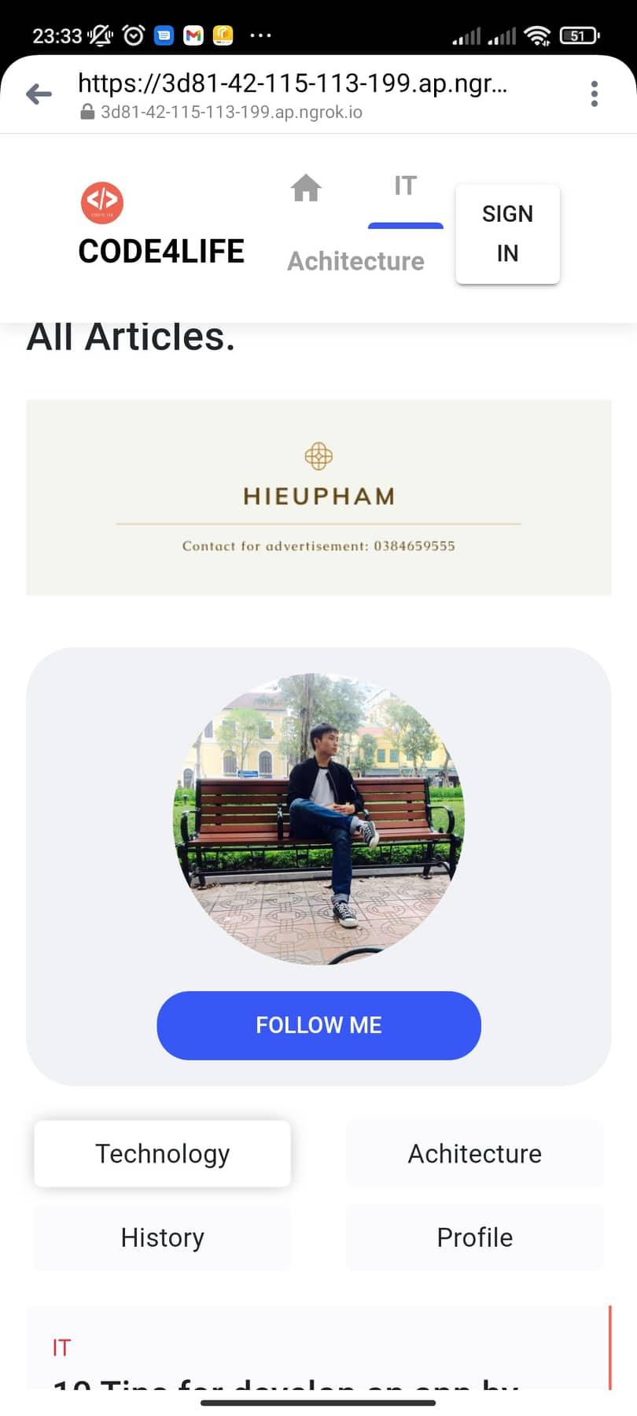Open the Achitecture item in top navbar
637x1416 pixels.
tap(355, 261)
